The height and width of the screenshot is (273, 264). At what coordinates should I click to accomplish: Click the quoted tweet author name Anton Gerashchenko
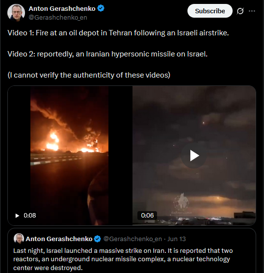point(59,239)
